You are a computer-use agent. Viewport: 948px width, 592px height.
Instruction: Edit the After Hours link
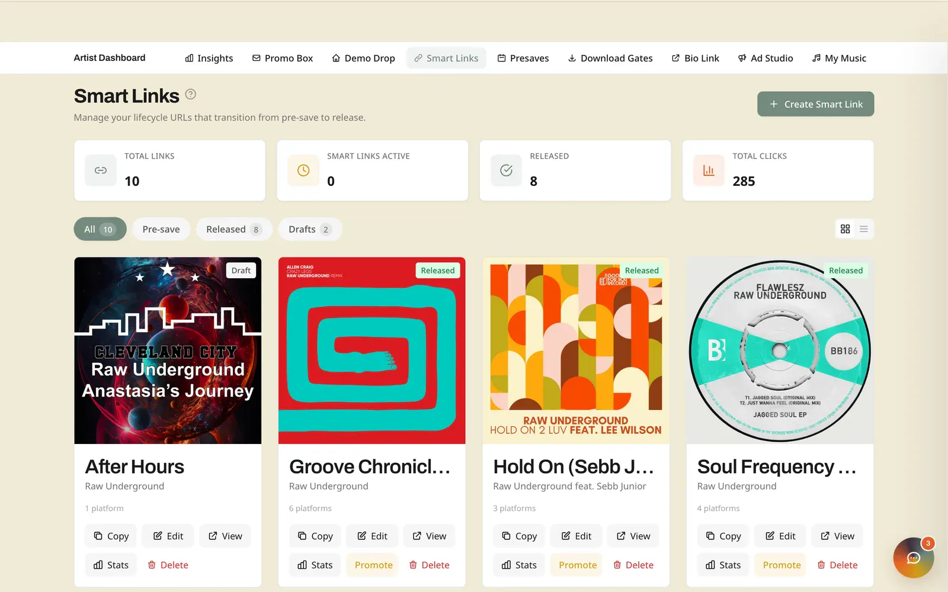pos(168,536)
